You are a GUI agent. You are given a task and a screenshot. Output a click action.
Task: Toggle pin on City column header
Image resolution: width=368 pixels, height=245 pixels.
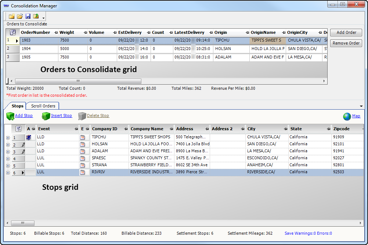[285, 129]
